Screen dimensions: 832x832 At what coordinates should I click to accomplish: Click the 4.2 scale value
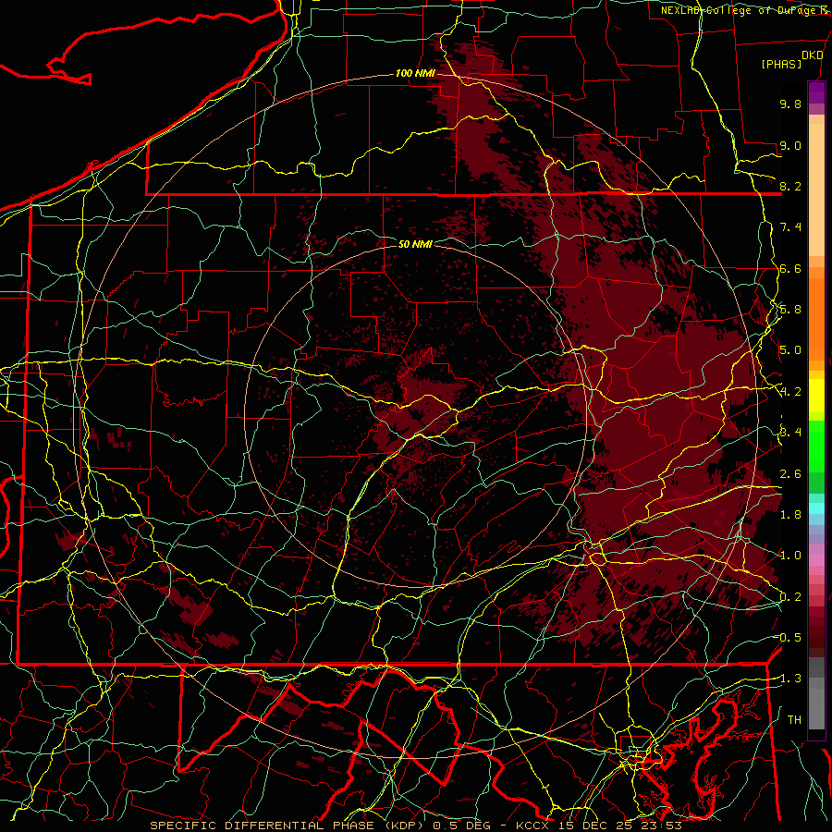coord(790,392)
